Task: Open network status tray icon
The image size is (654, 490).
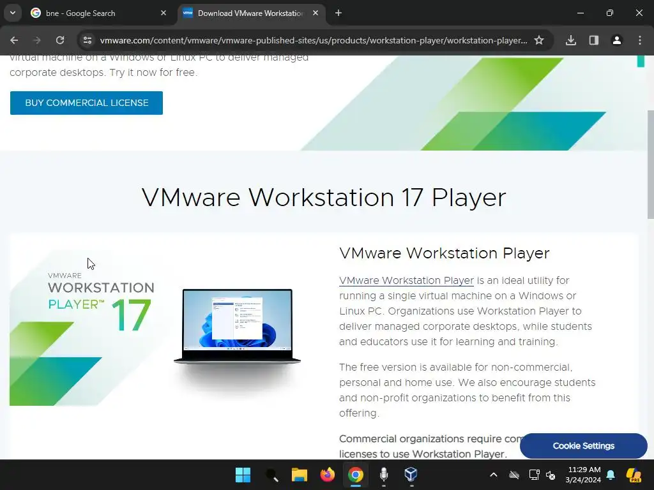Action: pyautogui.click(x=534, y=475)
